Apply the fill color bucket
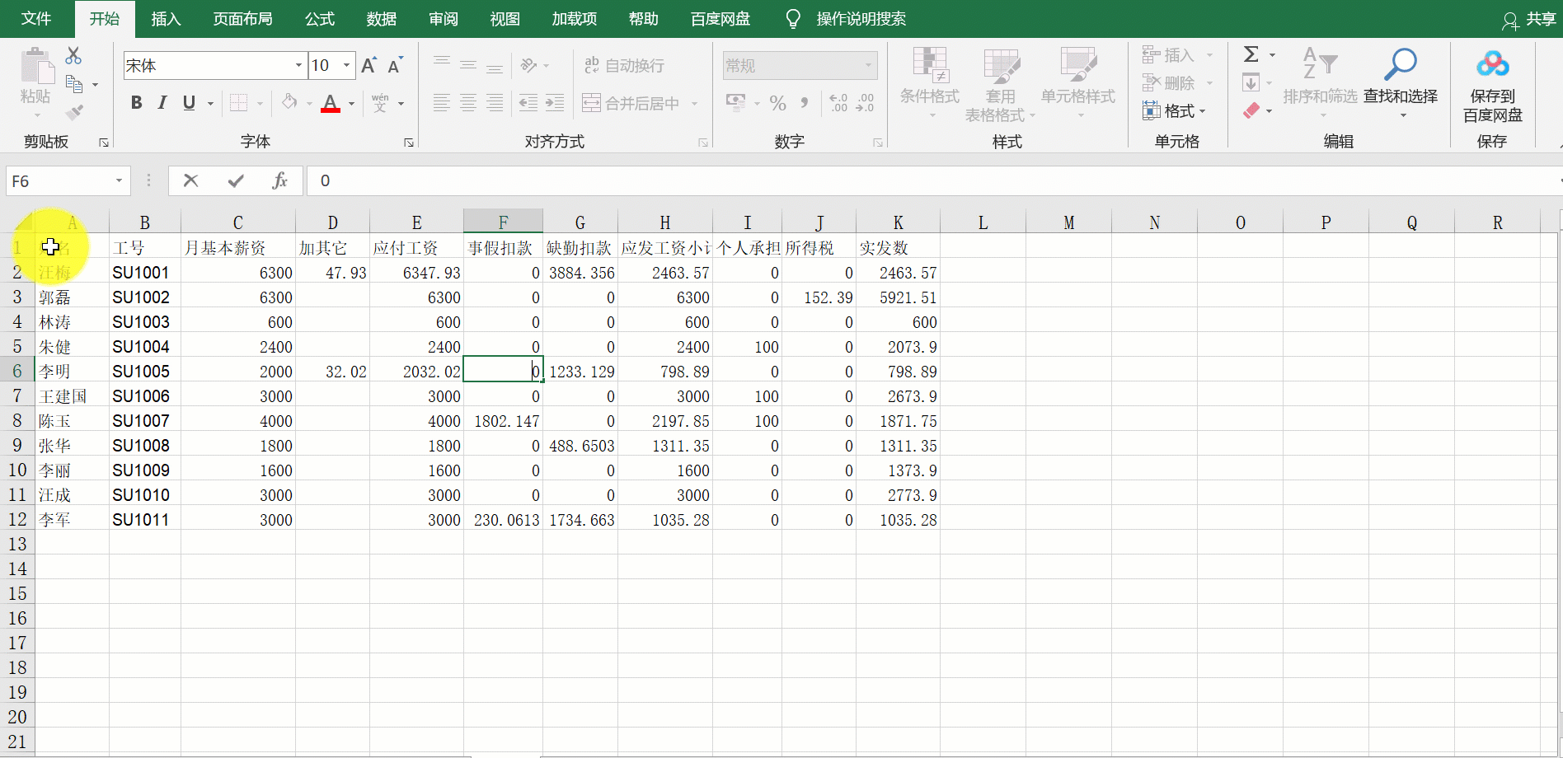Screen dimensions: 1563x758 (x=289, y=103)
